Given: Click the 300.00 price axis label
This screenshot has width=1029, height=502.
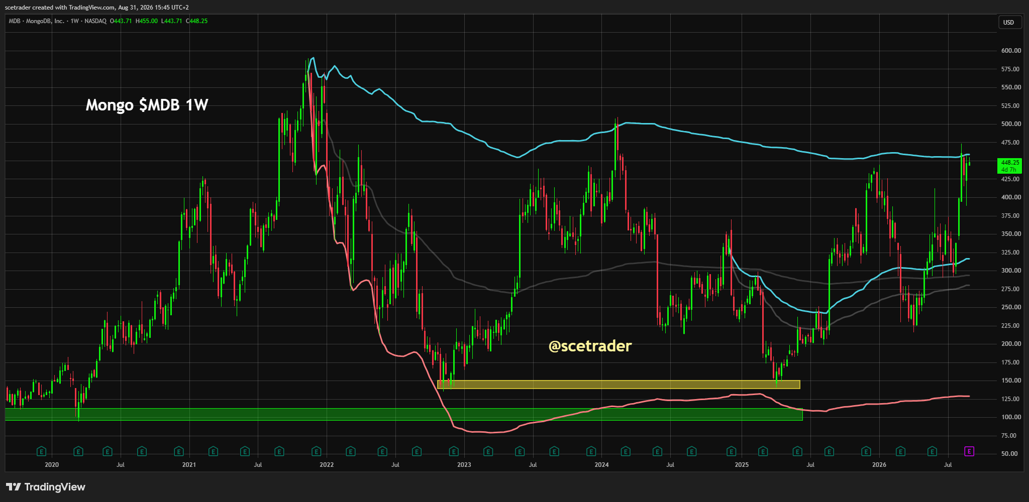Looking at the screenshot, I should coord(1011,271).
